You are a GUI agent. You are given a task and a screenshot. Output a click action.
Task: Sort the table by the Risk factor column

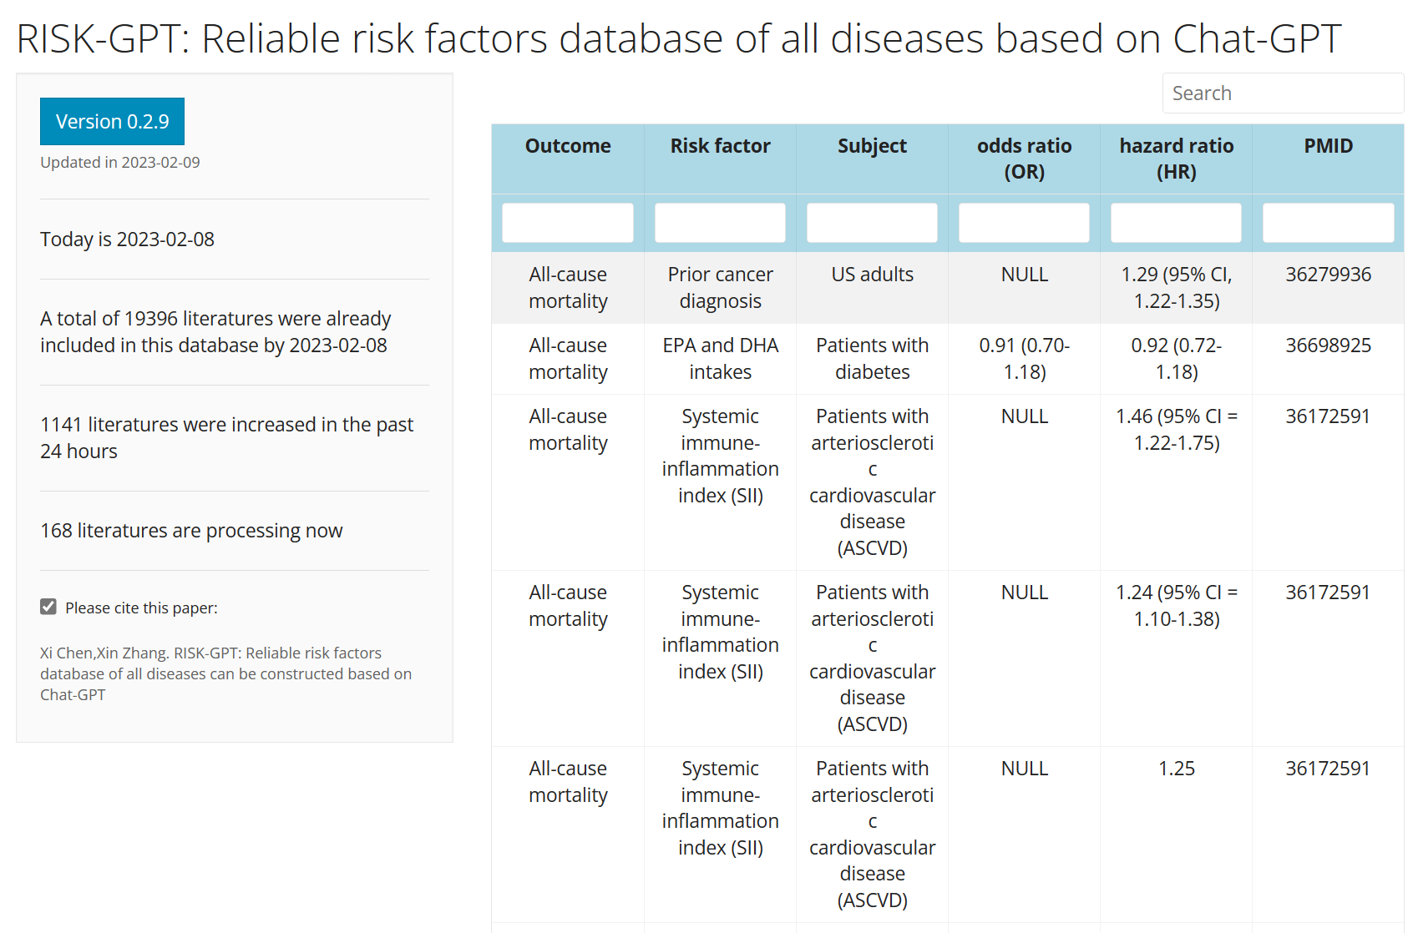[719, 146]
